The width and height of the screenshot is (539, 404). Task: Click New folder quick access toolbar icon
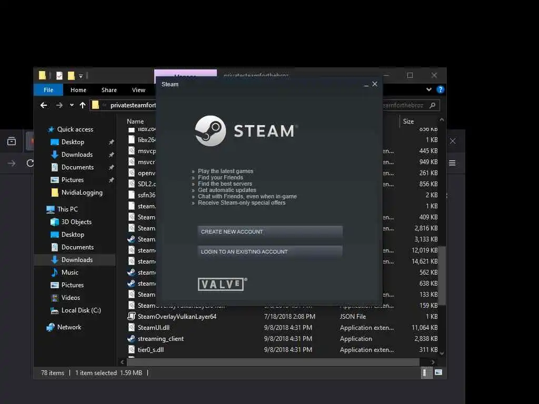71,76
